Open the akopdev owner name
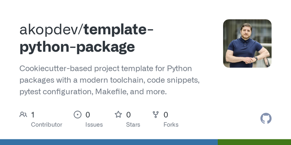291x145 pixels. point(50,29)
